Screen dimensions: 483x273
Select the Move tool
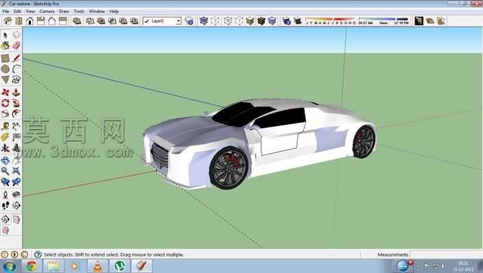(5, 92)
